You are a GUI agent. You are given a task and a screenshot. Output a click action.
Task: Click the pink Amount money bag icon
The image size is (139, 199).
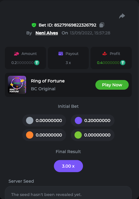tap(16, 53)
